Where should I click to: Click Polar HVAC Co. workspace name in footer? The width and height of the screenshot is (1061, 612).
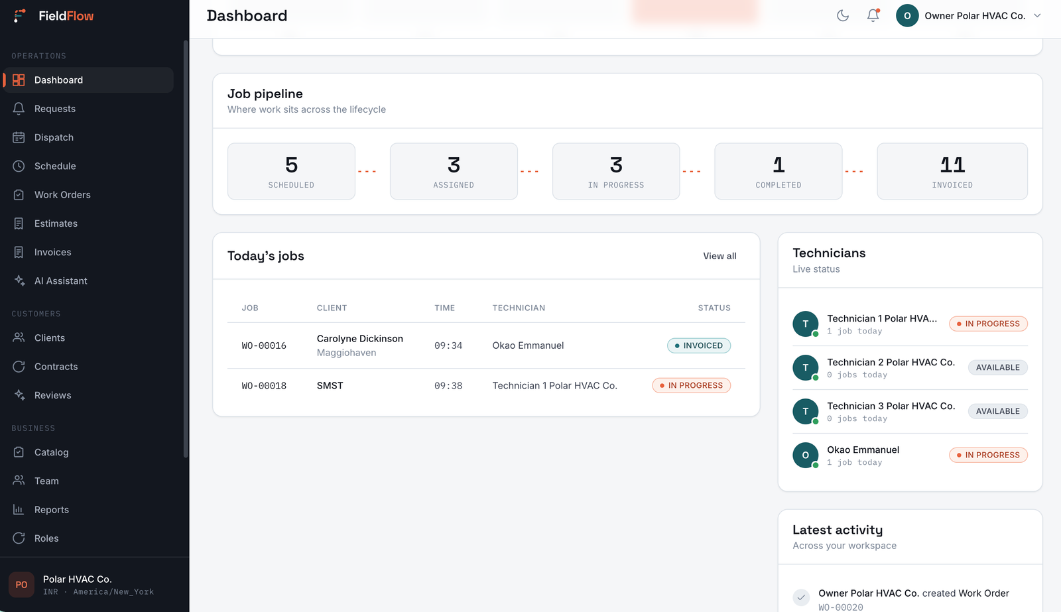(78, 580)
